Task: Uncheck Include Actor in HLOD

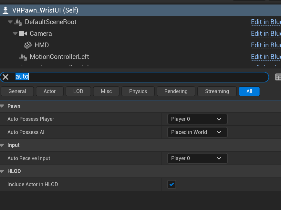Action: (172, 185)
